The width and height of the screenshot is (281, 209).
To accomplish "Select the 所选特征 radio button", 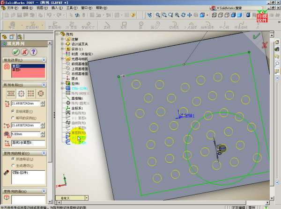I will click(13, 159).
